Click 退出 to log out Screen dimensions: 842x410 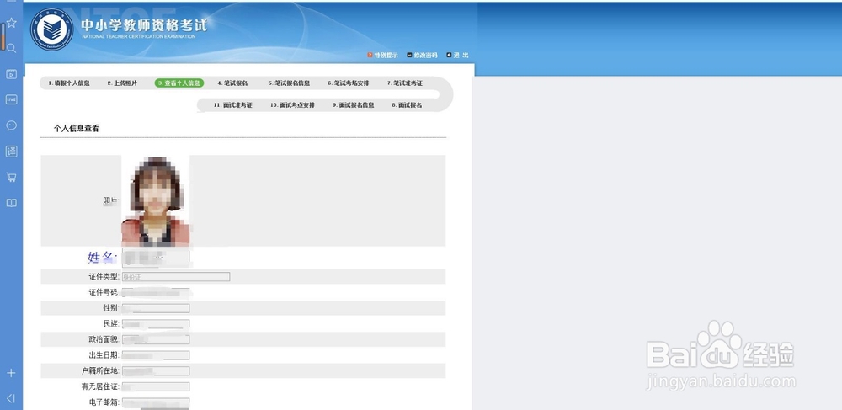(457, 56)
